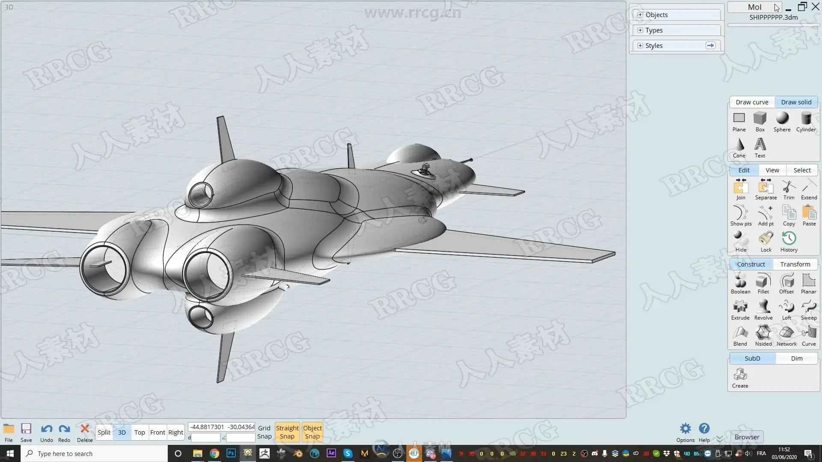
Task: Click the Browser button
Action: (747, 437)
